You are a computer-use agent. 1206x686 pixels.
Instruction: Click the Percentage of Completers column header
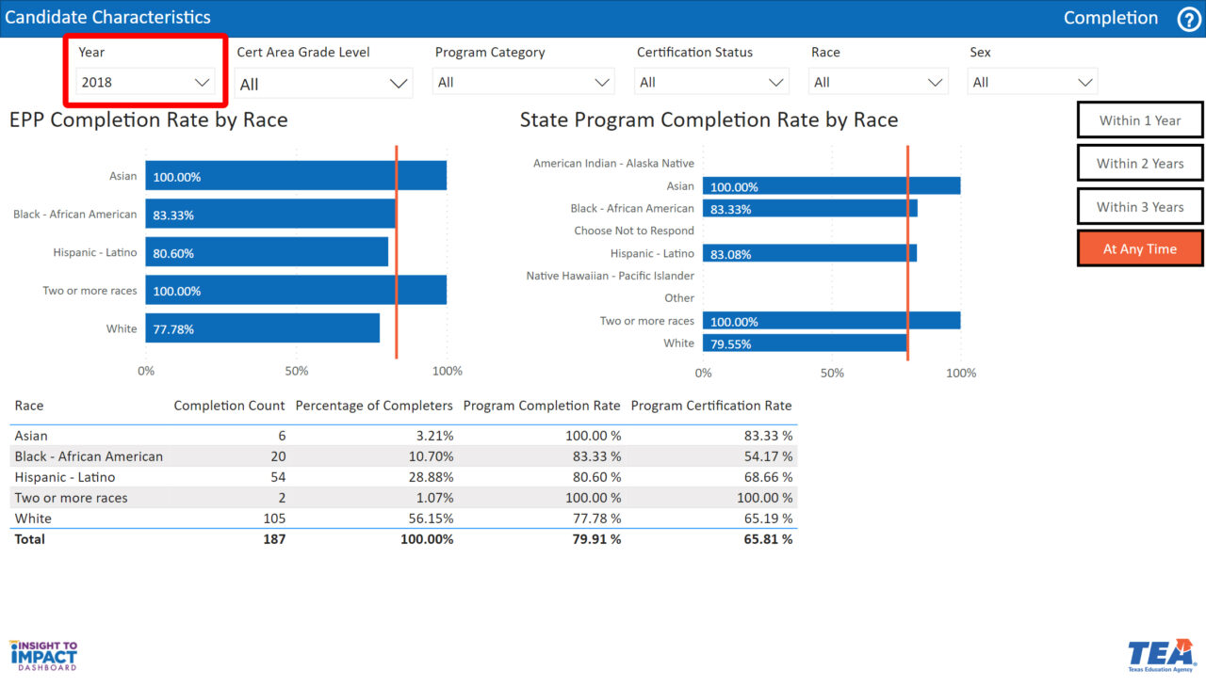(374, 406)
